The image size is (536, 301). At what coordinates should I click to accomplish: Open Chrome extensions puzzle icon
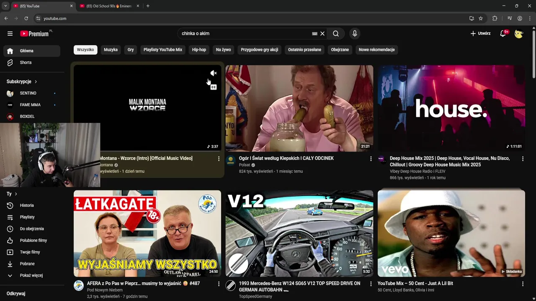tap(495, 18)
